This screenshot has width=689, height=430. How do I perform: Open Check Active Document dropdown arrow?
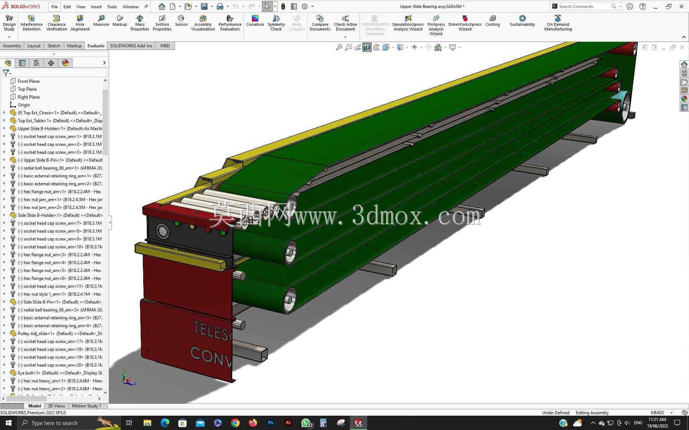(x=345, y=37)
